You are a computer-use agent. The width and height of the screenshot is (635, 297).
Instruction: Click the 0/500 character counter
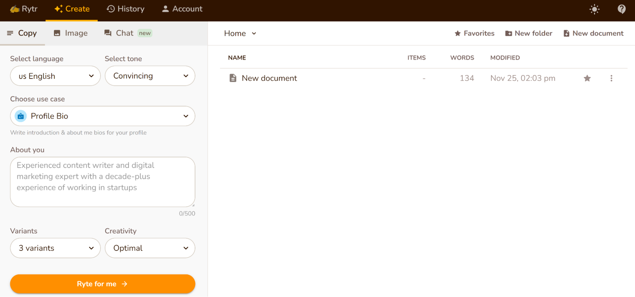[x=187, y=213]
